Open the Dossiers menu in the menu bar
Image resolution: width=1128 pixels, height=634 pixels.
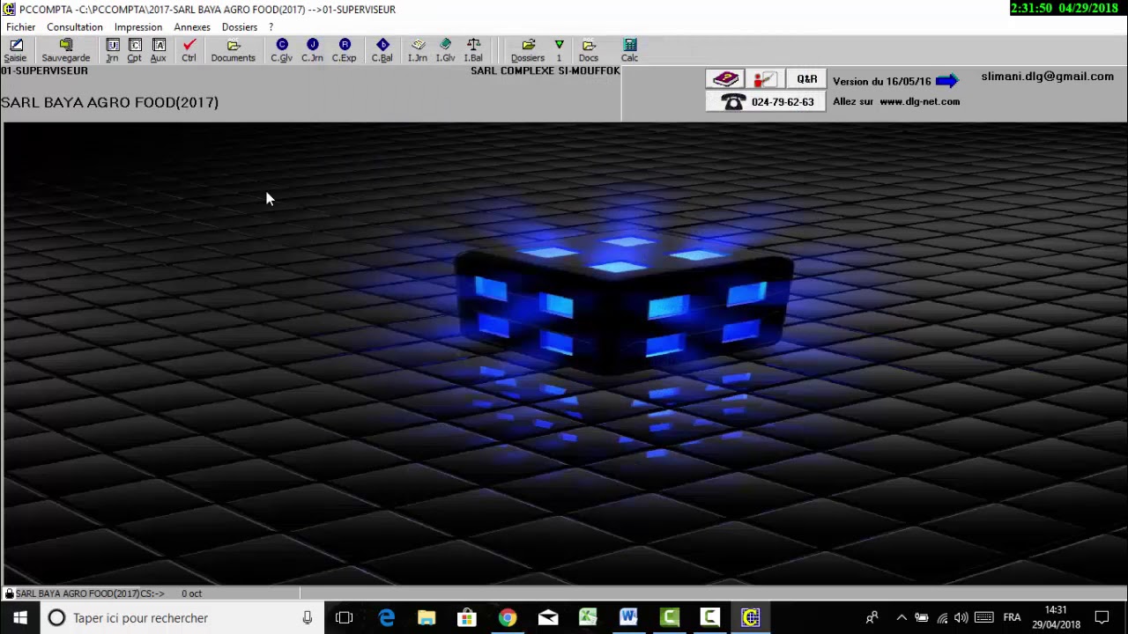click(240, 27)
